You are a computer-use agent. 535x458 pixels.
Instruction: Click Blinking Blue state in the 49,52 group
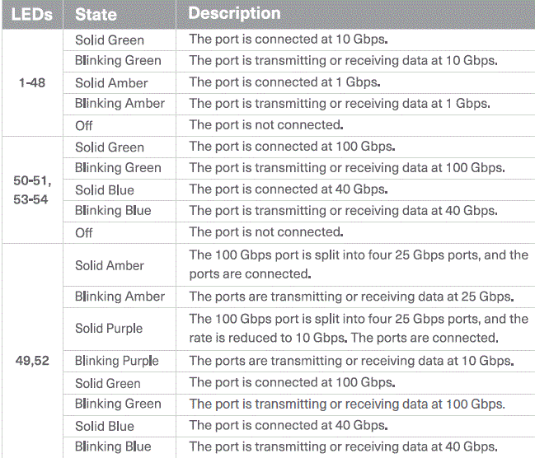(113, 447)
